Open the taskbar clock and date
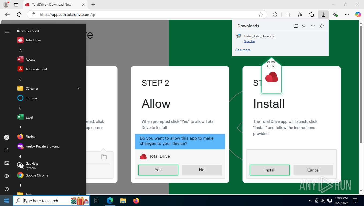 (341, 201)
